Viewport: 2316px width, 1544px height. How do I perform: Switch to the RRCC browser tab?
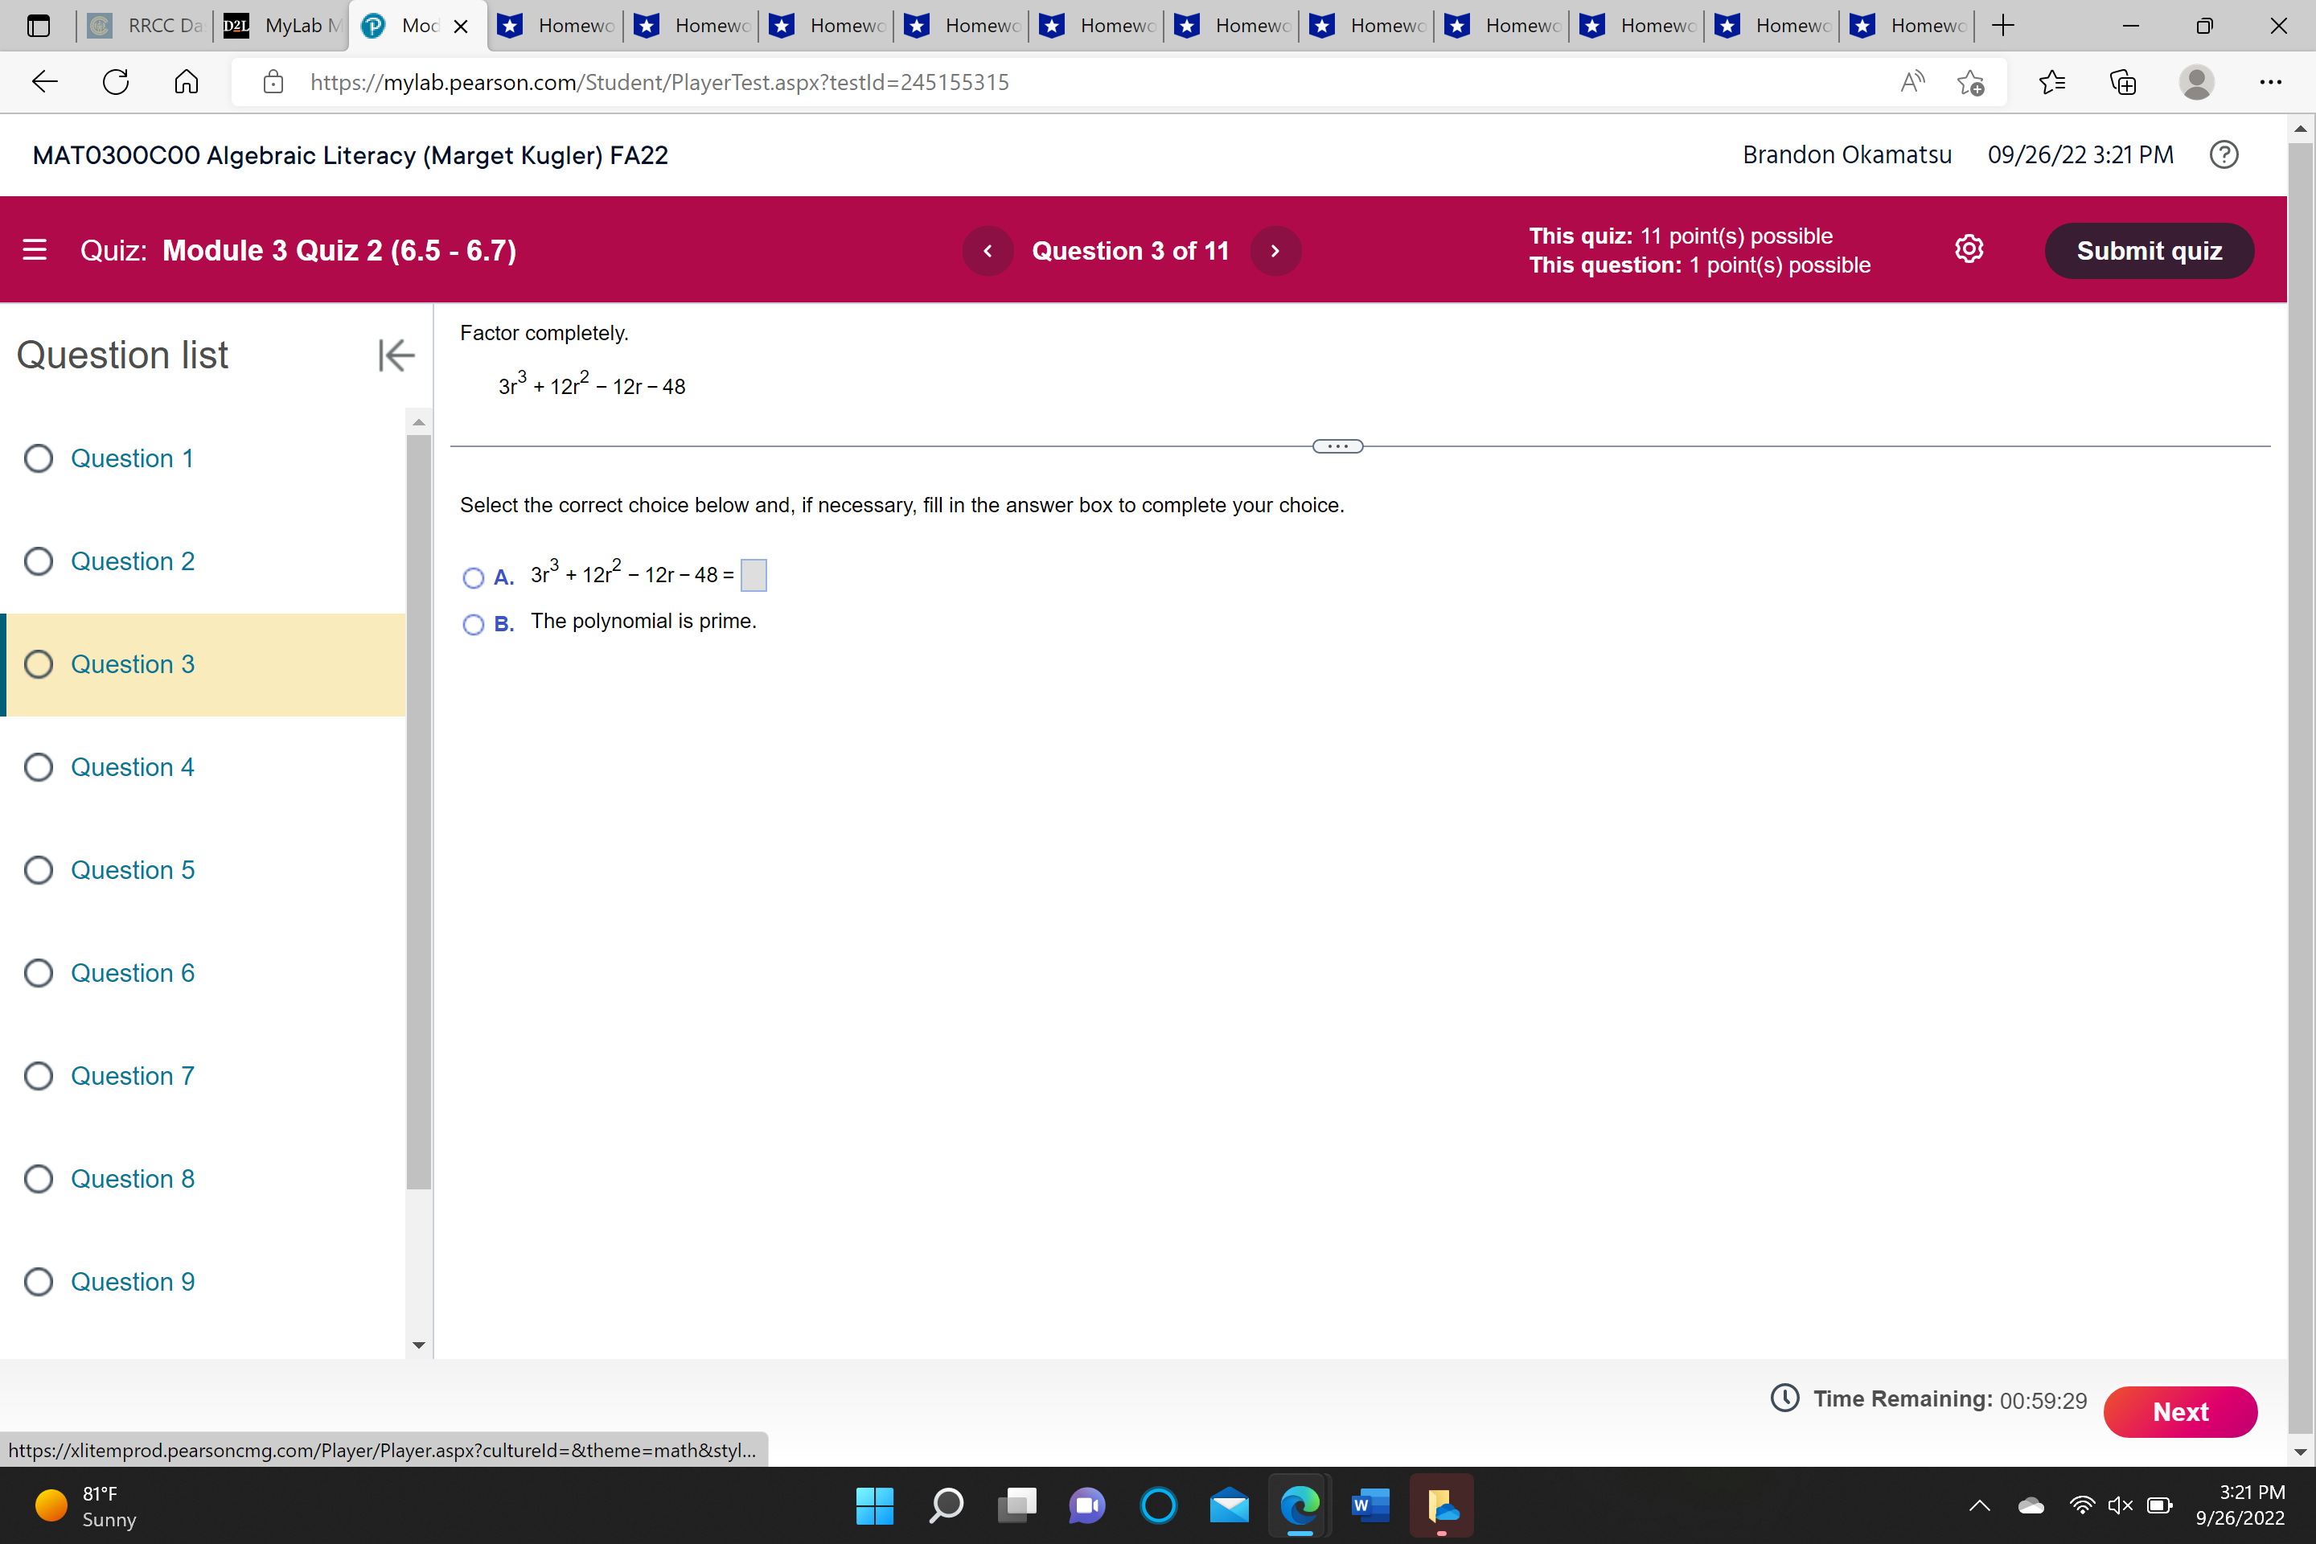pyautogui.click(x=148, y=26)
